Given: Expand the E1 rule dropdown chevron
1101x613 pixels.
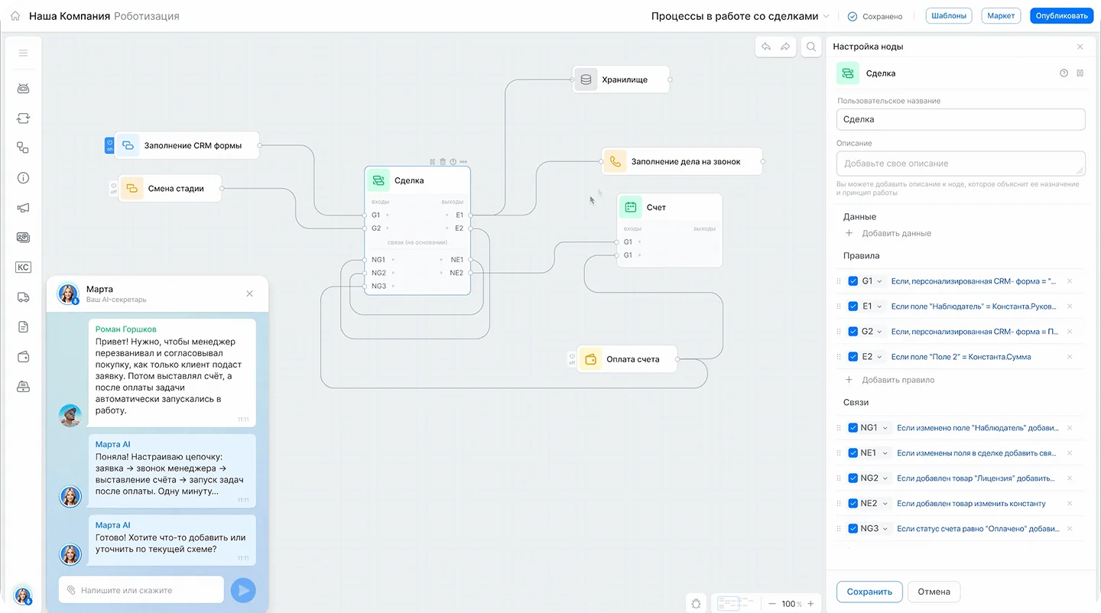Looking at the screenshot, I should 879,306.
